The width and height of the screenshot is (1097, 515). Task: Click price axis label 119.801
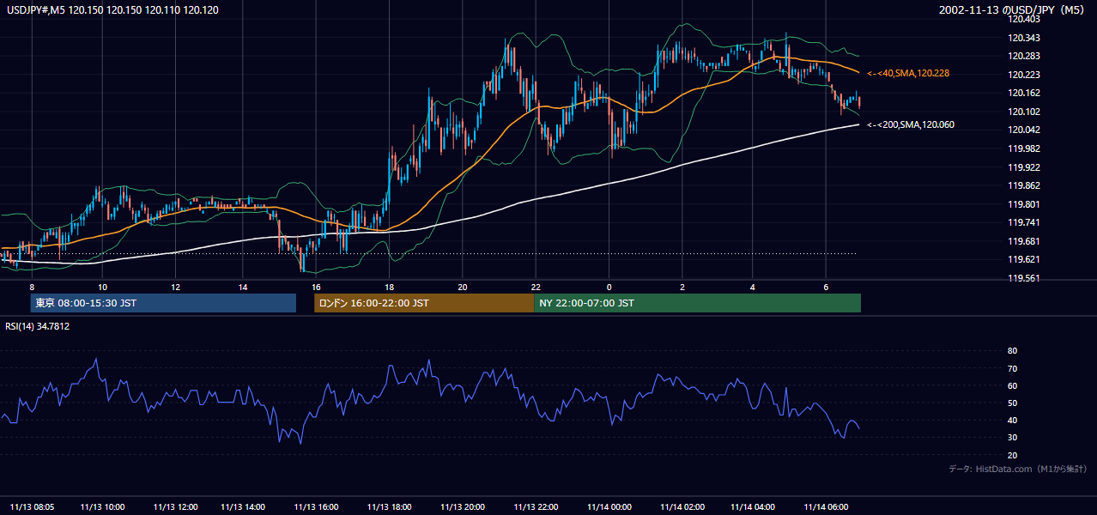click(1023, 204)
